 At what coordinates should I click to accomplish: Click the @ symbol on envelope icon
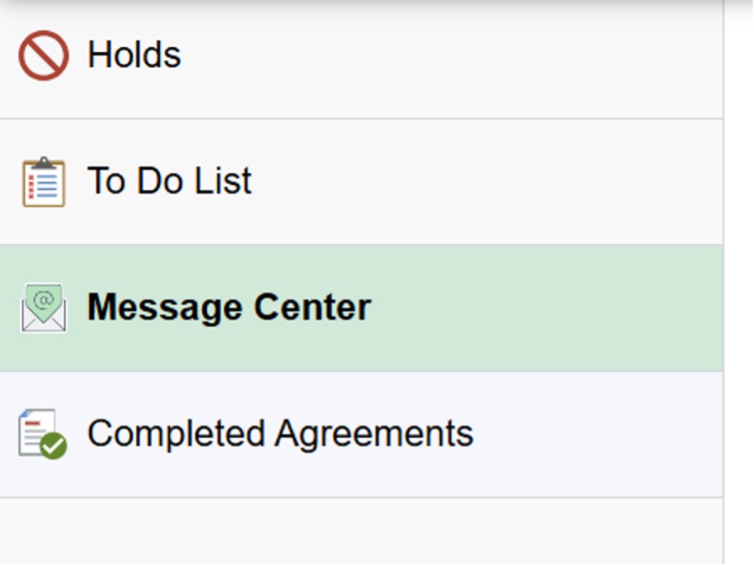44,301
